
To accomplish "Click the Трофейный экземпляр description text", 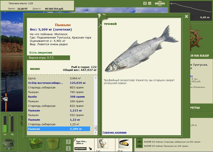I will coord(139,82).
